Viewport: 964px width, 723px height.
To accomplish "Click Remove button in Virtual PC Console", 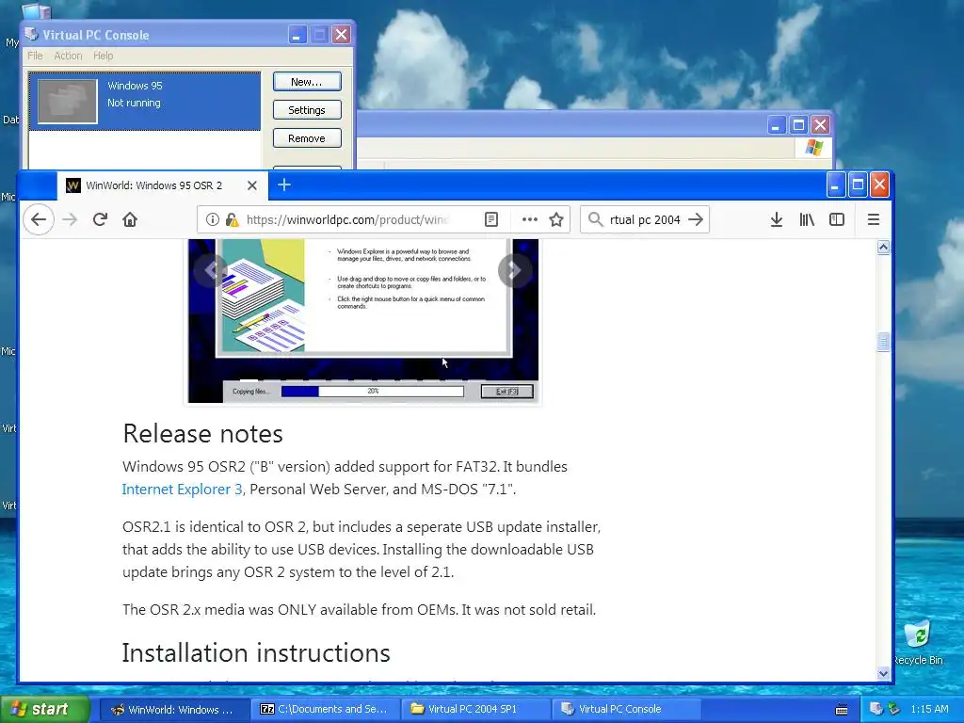I will point(307,138).
